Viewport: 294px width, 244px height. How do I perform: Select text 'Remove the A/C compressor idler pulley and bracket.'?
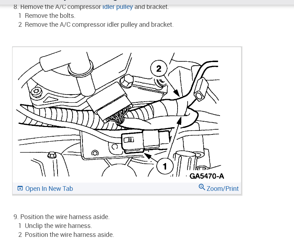pyautogui.click(x=99, y=25)
